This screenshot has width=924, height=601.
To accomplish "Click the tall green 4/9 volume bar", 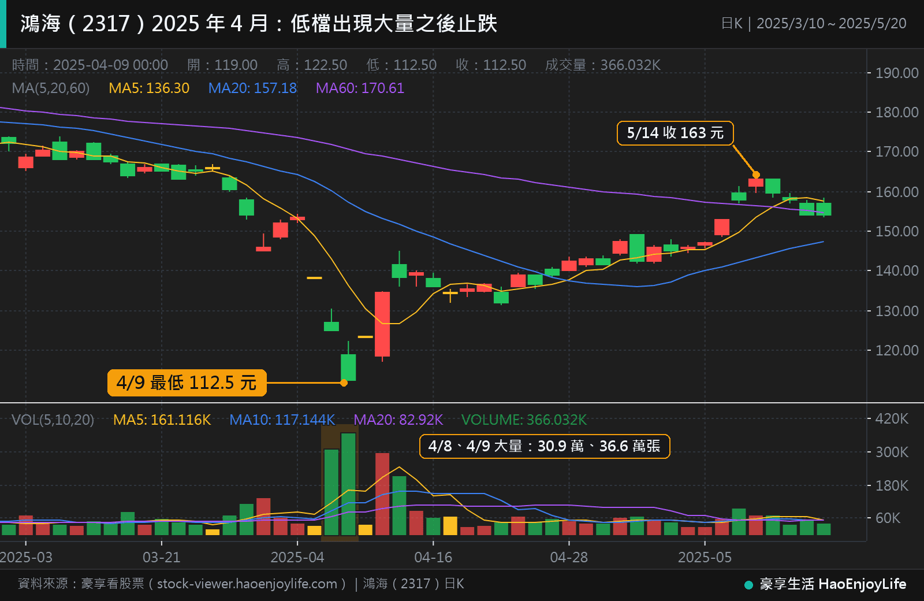I will tap(348, 484).
